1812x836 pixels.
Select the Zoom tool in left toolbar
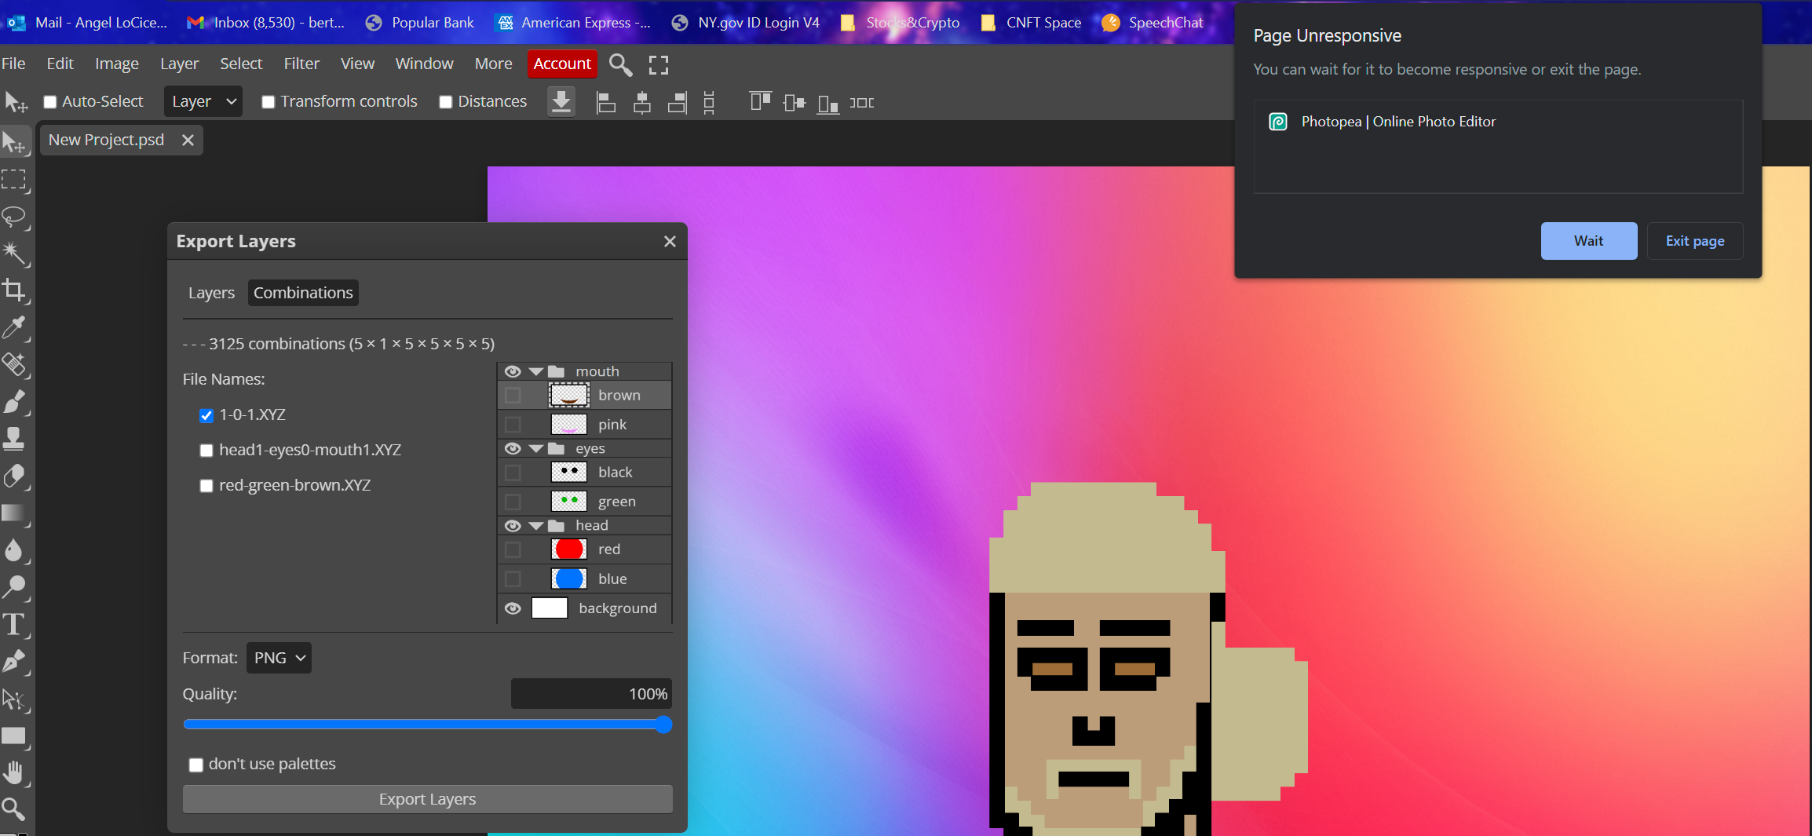click(15, 809)
